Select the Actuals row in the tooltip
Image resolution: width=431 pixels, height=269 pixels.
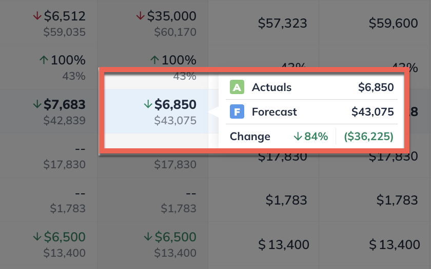(311, 87)
